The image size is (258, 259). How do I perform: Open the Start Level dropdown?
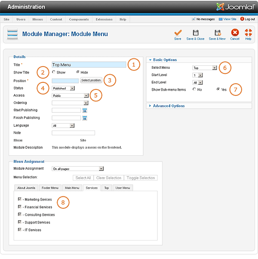[x=197, y=75]
